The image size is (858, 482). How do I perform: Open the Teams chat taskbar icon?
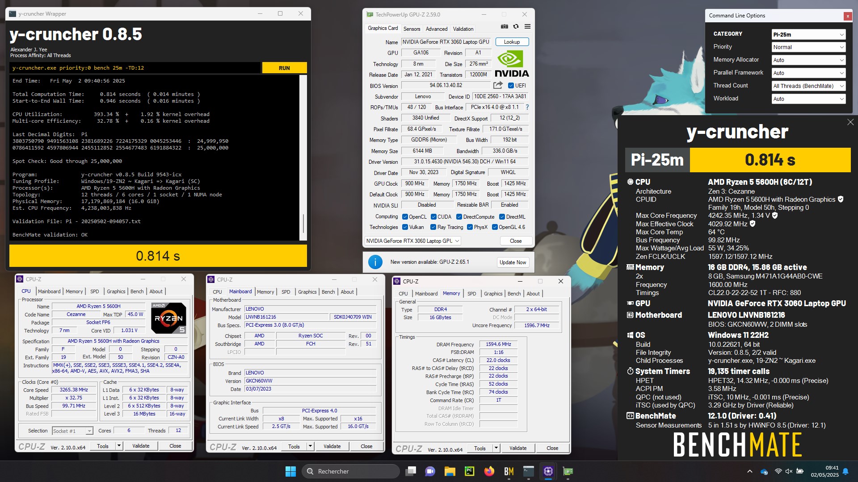(430, 471)
